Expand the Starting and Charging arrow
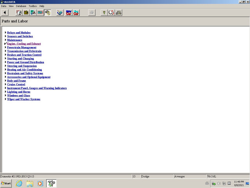The height and width of the screenshot is (188, 250). tap(5, 58)
